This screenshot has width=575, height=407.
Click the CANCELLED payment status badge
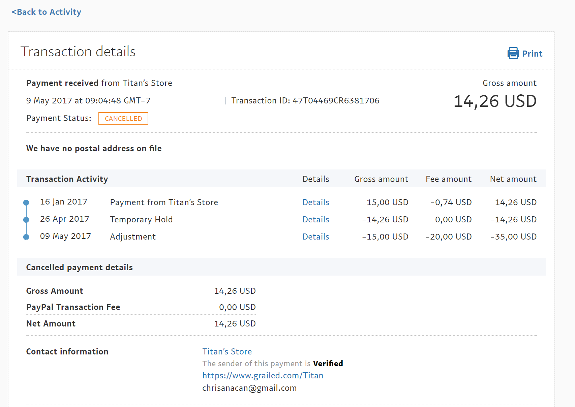[123, 119]
